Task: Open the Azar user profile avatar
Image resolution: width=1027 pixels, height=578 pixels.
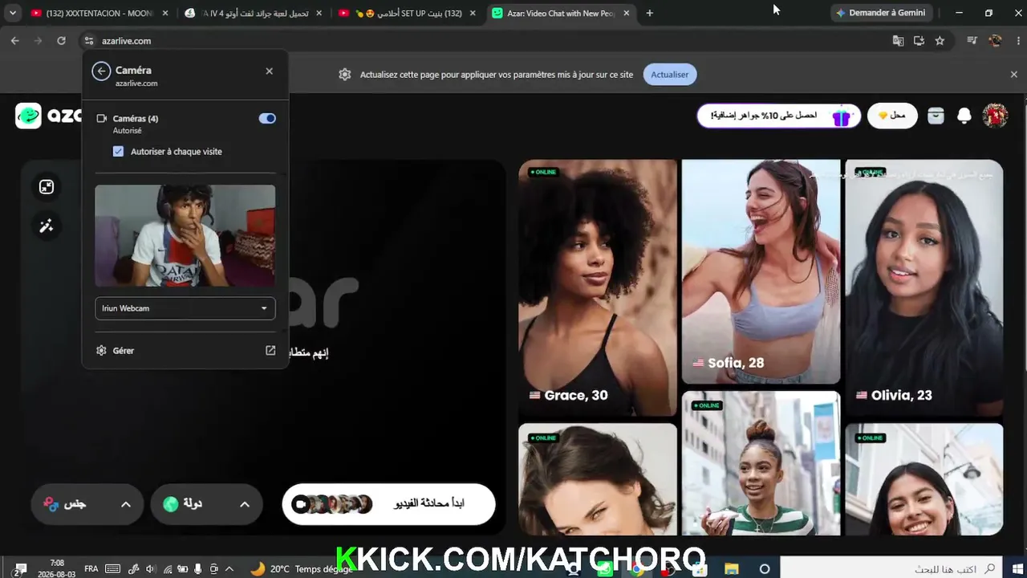Action: (x=995, y=116)
